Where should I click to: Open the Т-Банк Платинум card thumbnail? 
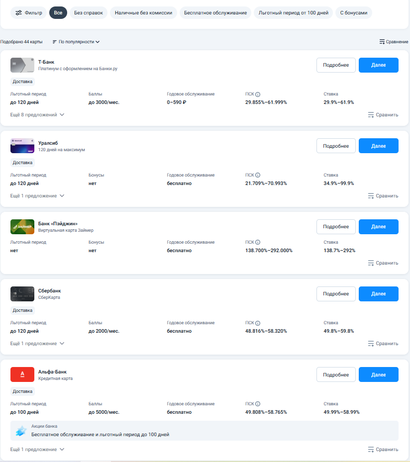coord(22,65)
